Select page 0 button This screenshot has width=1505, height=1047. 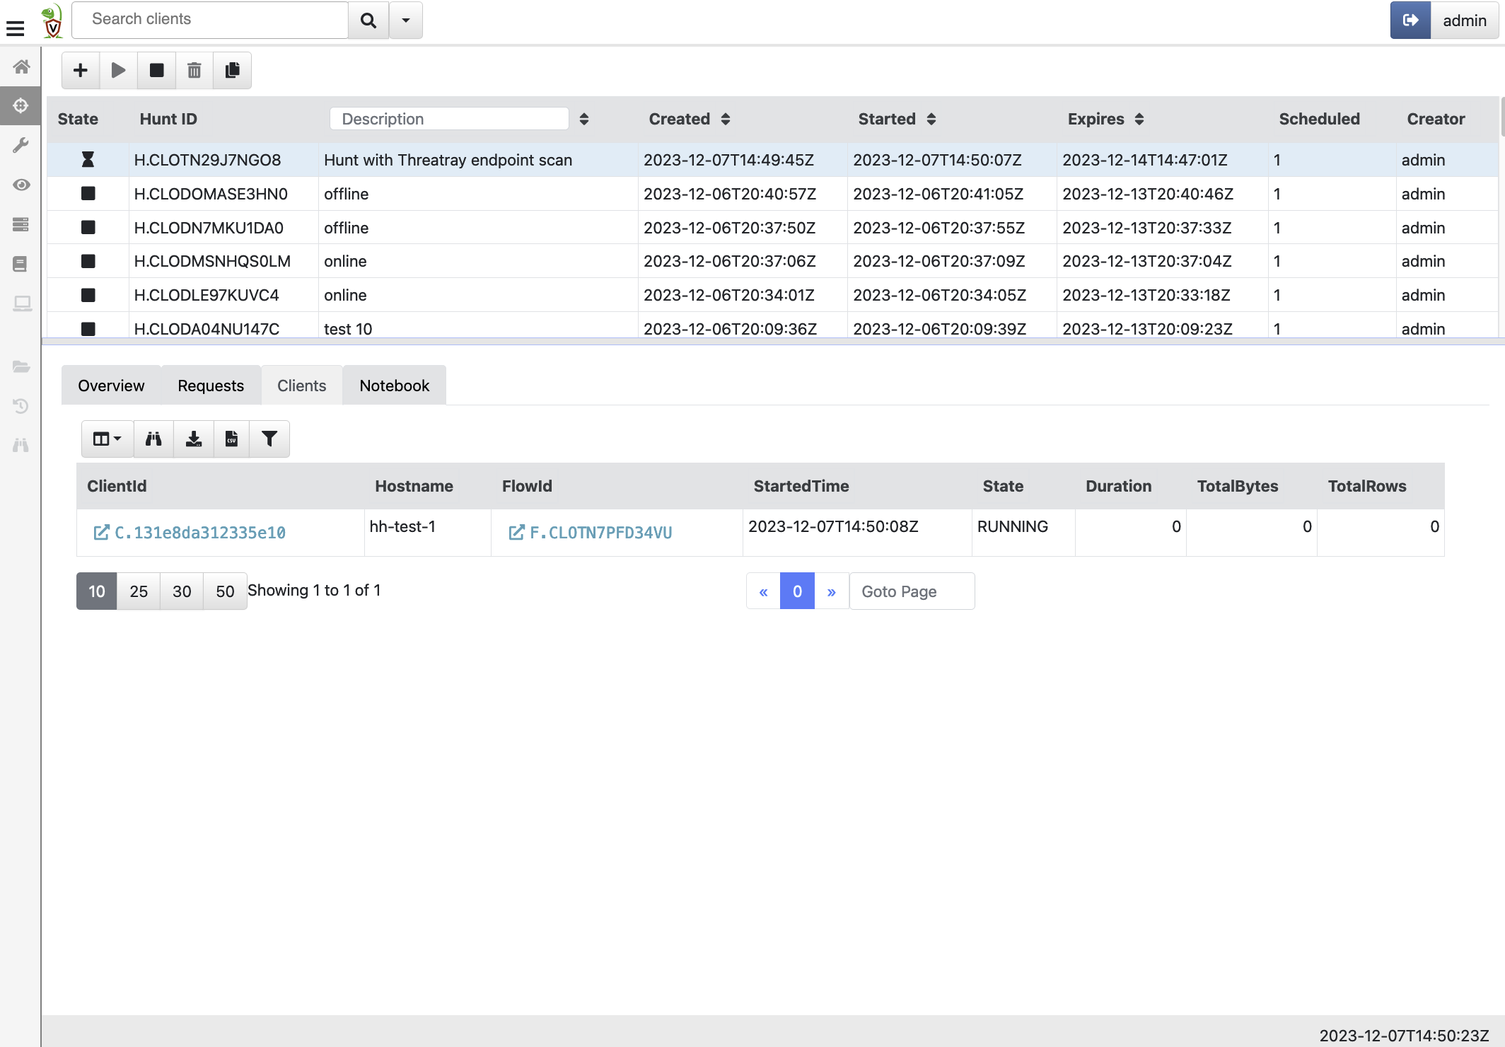click(x=797, y=591)
